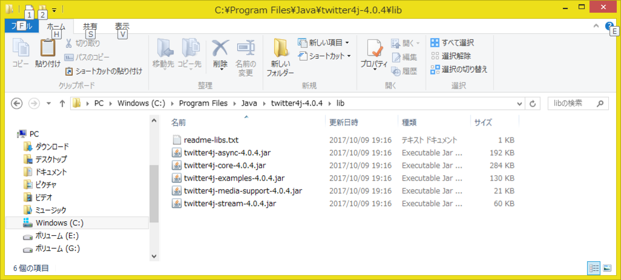Open the ショートカット dropdown in ribbon
621x280 pixels.
coord(324,56)
